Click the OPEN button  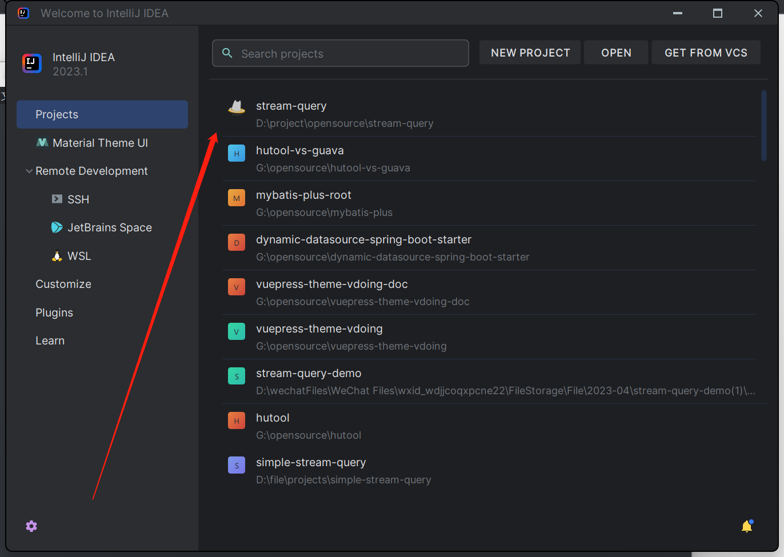(616, 53)
